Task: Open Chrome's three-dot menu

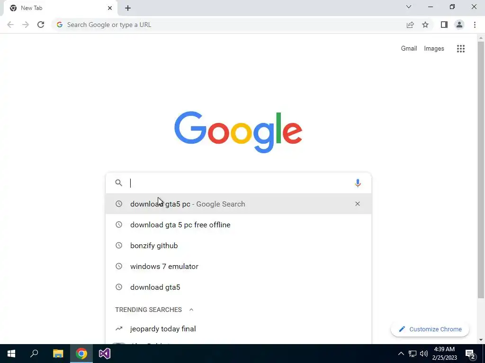Action: pos(475,25)
